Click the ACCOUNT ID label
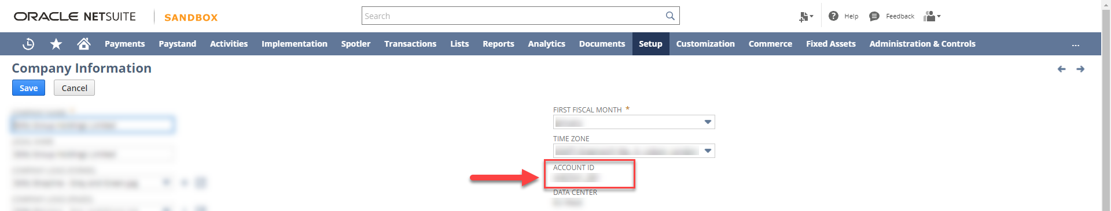Image resolution: width=1111 pixels, height=211 pixels. click(x=573, y=167)
